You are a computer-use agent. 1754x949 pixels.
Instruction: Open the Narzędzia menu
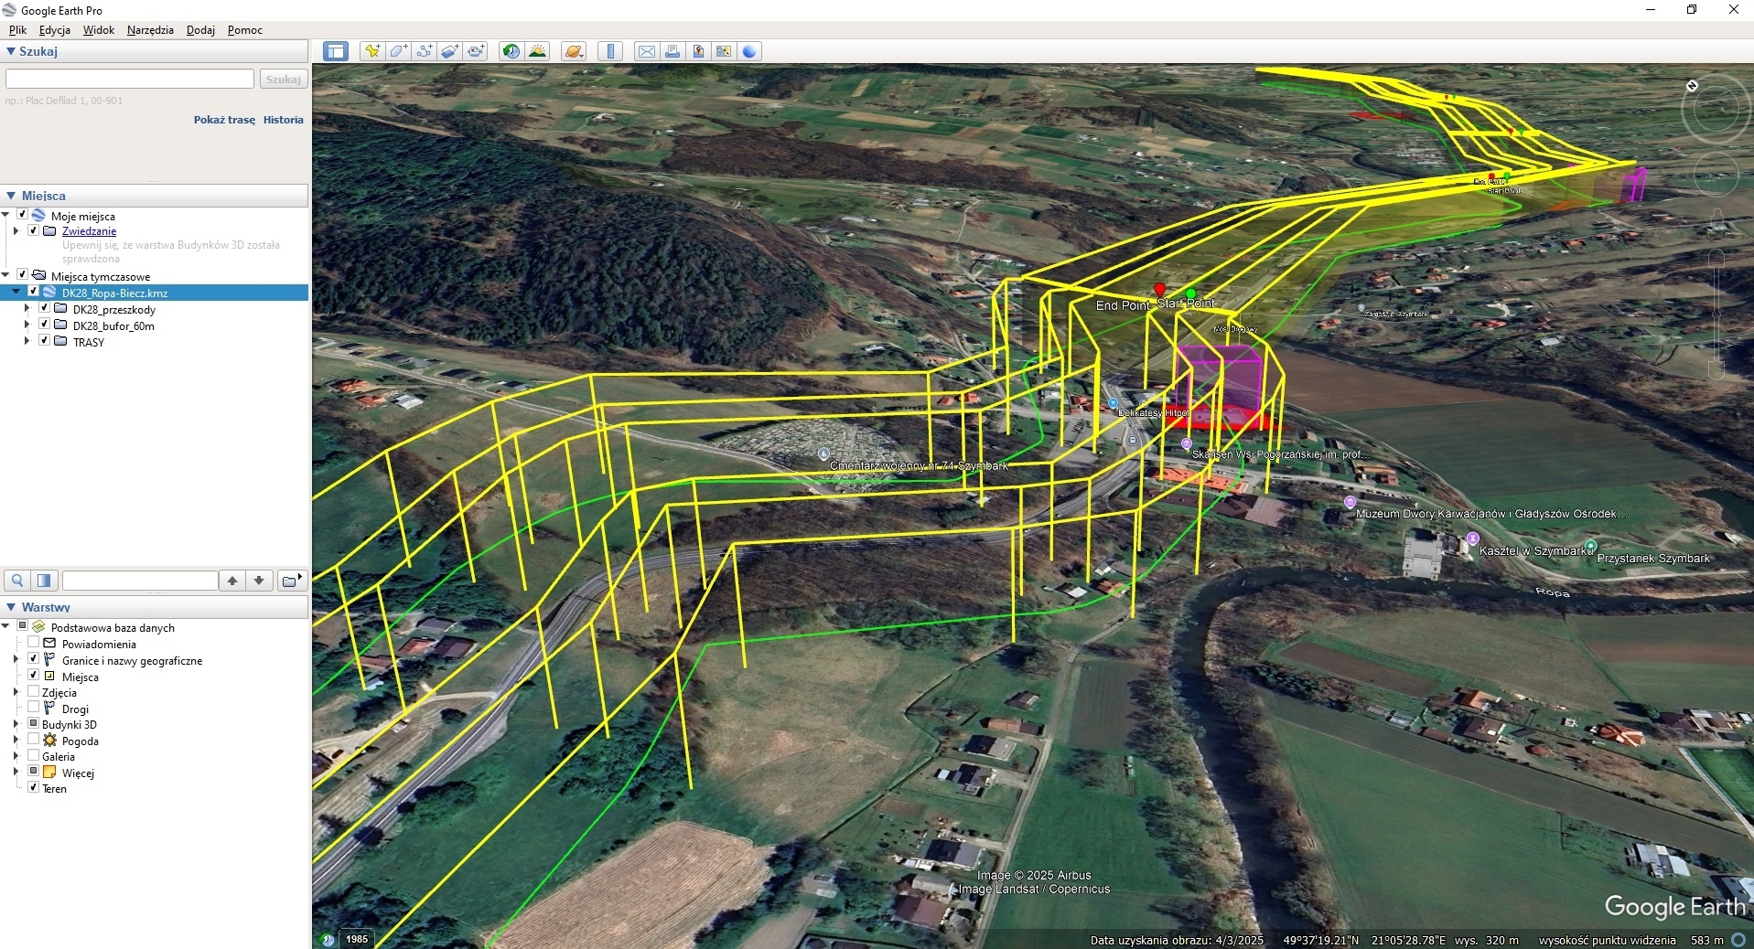tap(150, 30)
